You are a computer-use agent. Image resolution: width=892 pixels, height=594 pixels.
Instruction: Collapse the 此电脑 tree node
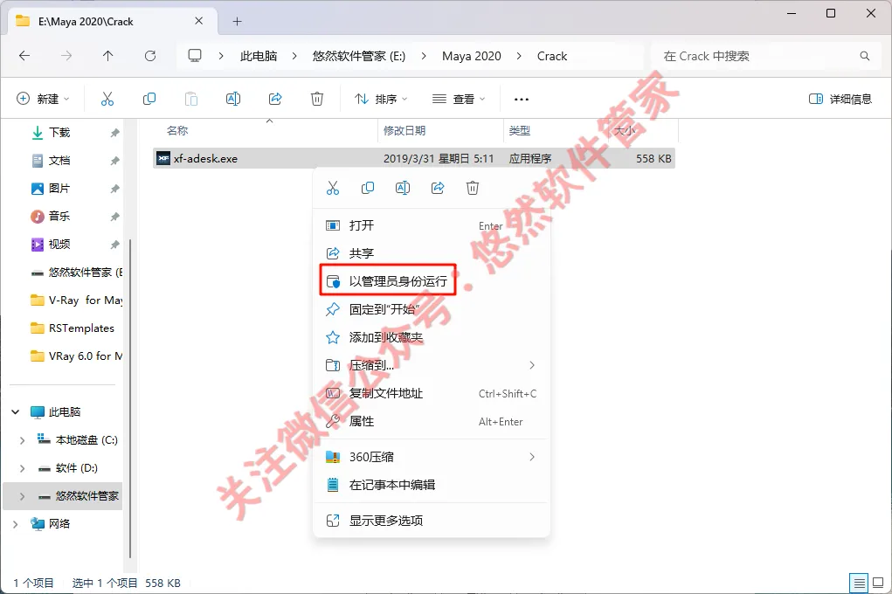pos(16,412)
